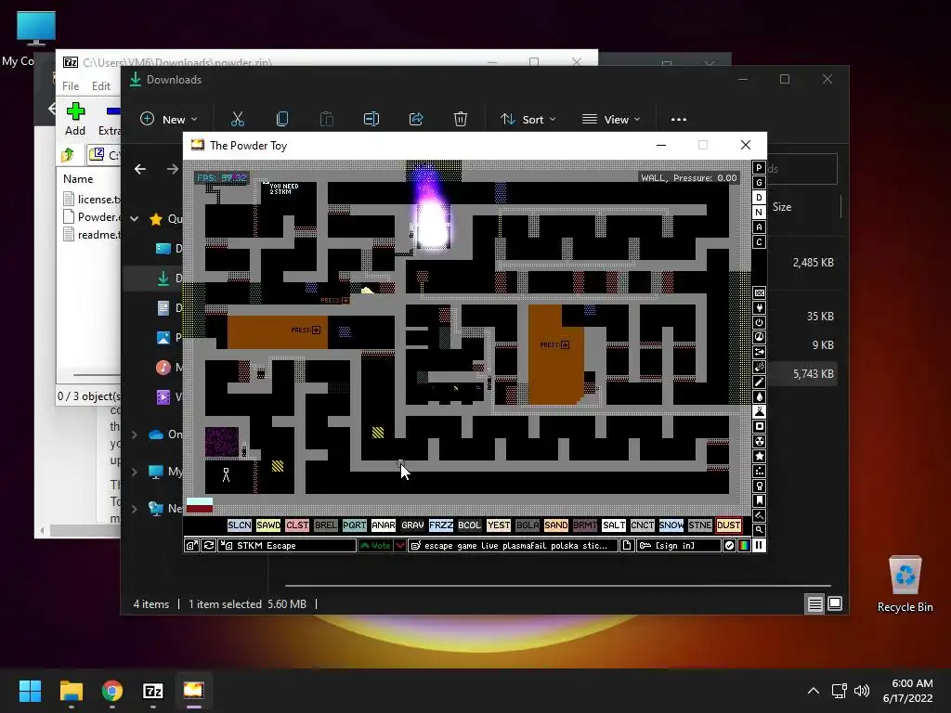The image size is (951, 713).
Task: Toggle the pause button in Powder Toy
Action: 759,546
